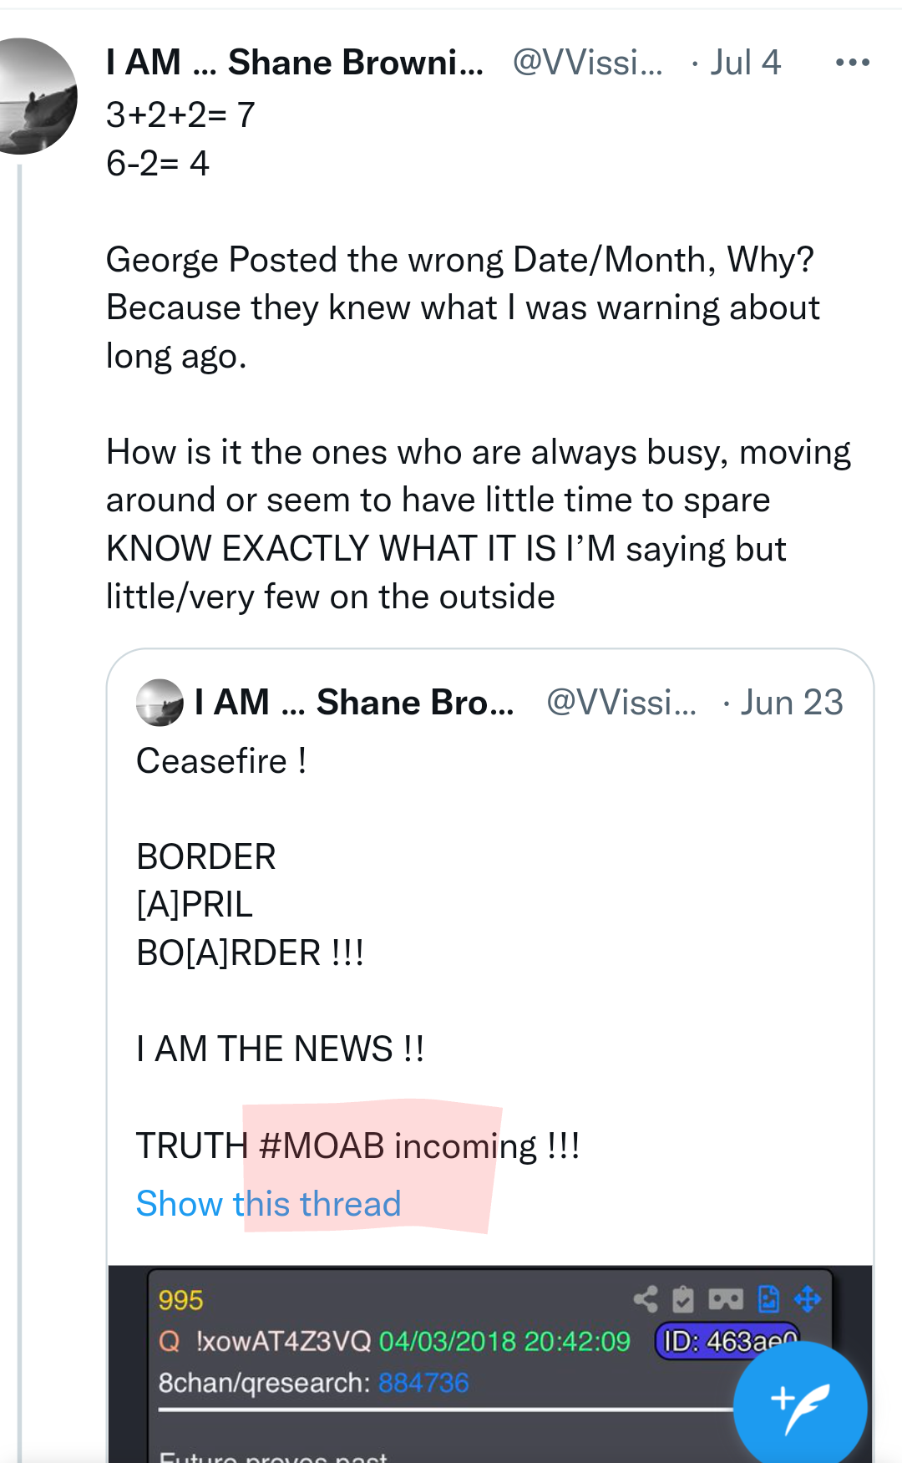The height and width of the screenshot is (1463, 902).
Task: Click the blue image file icon
Action: tap(768, 1299)
